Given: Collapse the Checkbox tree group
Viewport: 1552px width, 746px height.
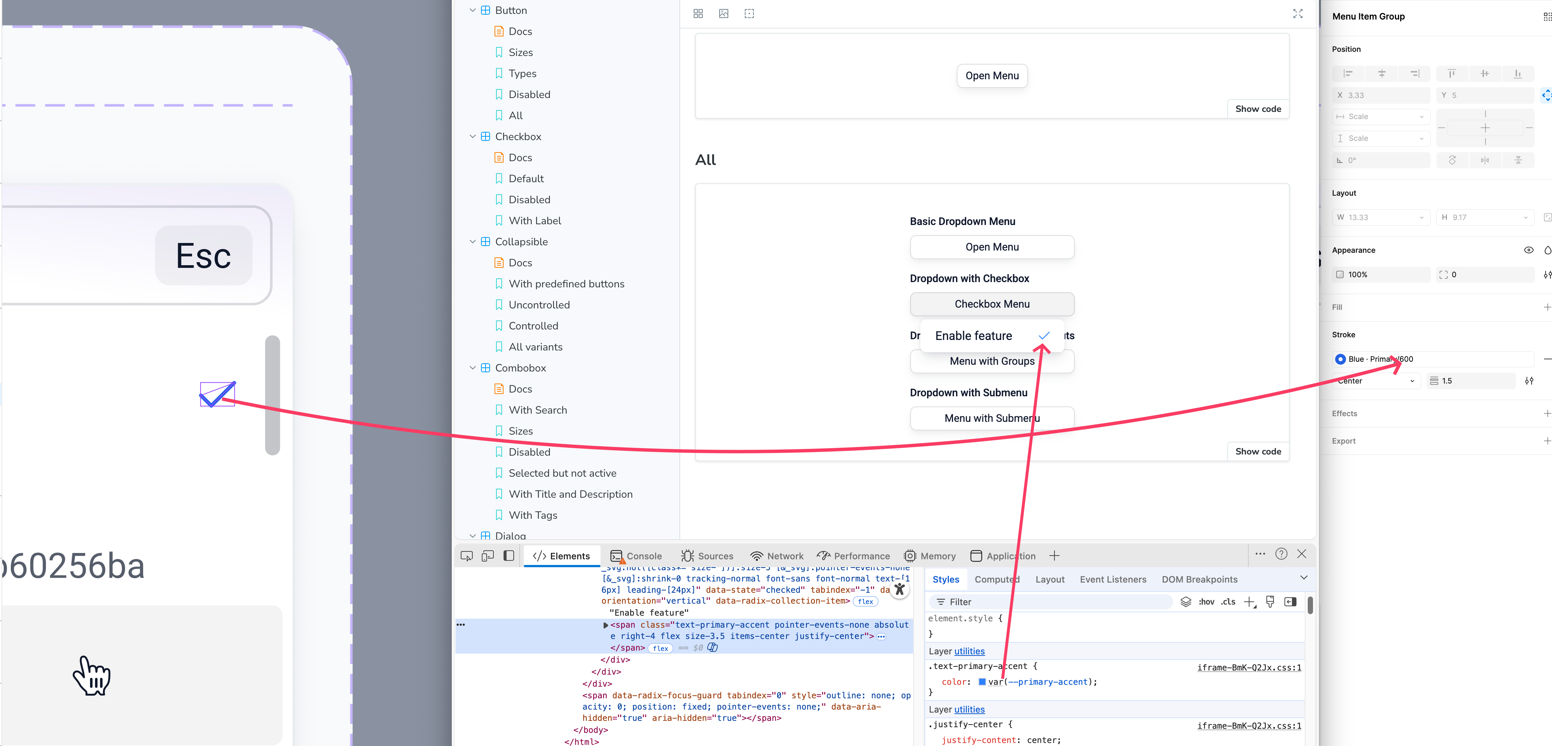Looking at the screenshot, I should 472,137.
